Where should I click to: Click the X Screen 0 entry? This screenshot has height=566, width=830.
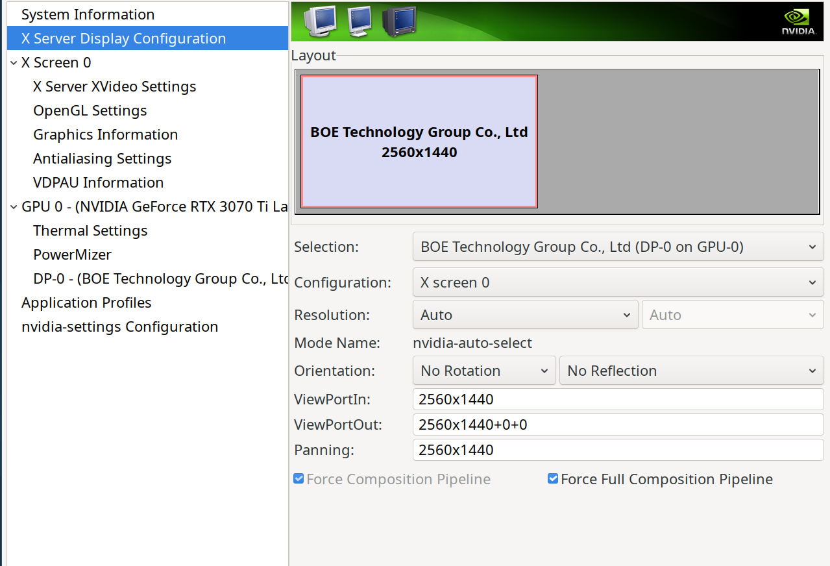click(56, 62)
